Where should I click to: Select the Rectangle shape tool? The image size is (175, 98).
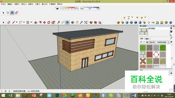tap(28, 22)
